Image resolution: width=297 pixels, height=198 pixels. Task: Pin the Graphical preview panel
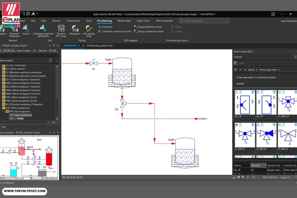[x=54, y=133]
